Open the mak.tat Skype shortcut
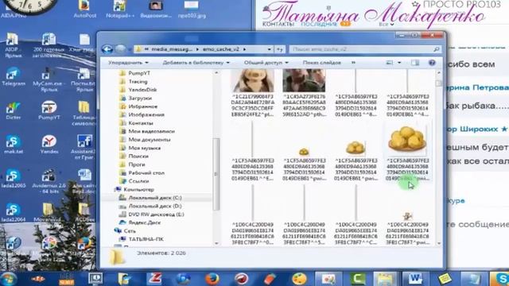Image resolution: width=509 pixels, height=286 pixels. 14,145
